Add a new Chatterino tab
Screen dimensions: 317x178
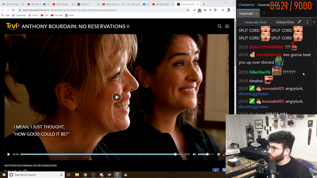tap(264, 13)
